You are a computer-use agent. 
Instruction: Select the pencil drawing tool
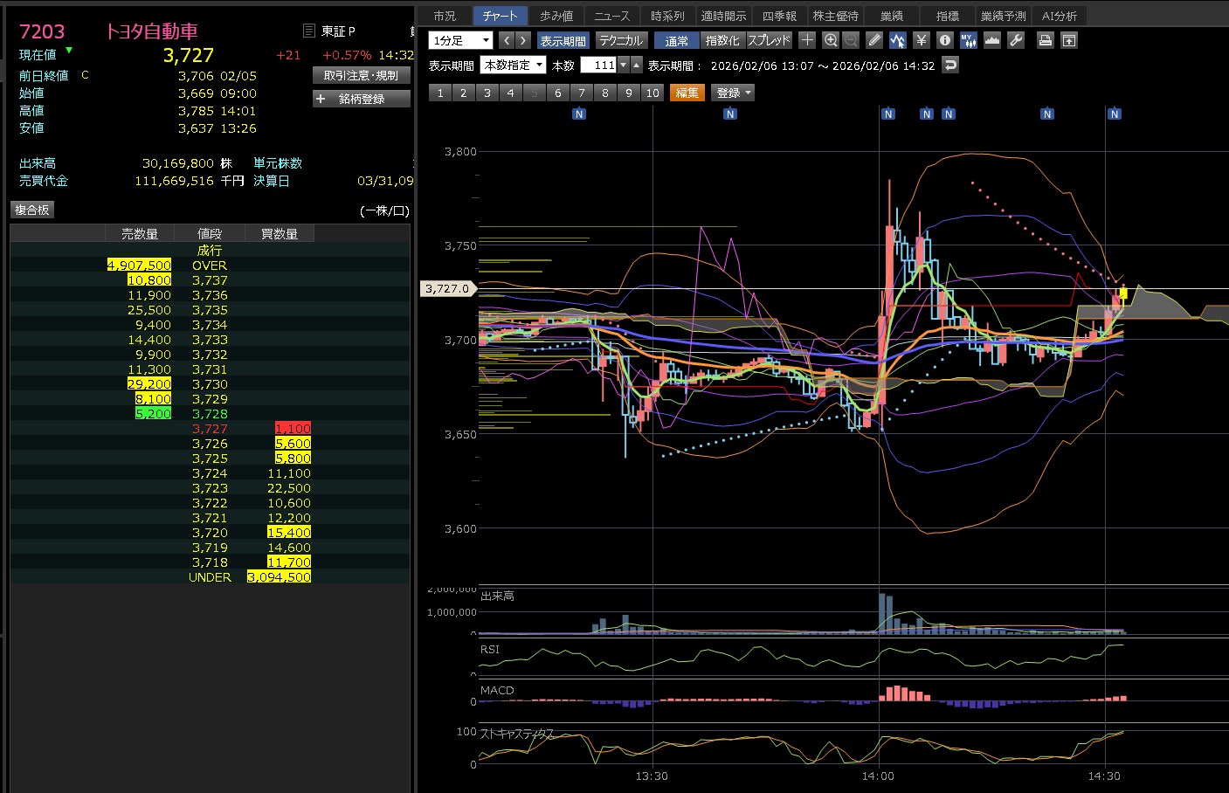point(874,40)
